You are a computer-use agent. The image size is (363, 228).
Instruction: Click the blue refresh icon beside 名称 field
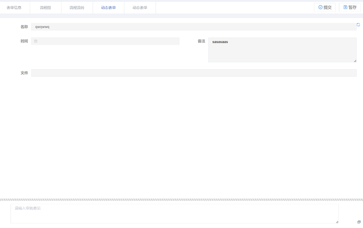tap(358, 25)
